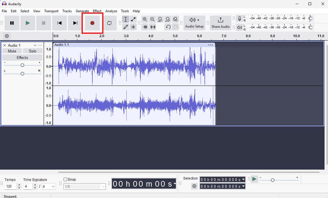328x198 pixels.
Task: Mute the Audio 1 track
Action: click(12, 51)
